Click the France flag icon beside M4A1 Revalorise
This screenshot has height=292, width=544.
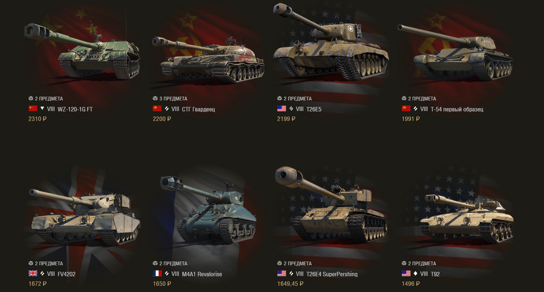(157, 273)
